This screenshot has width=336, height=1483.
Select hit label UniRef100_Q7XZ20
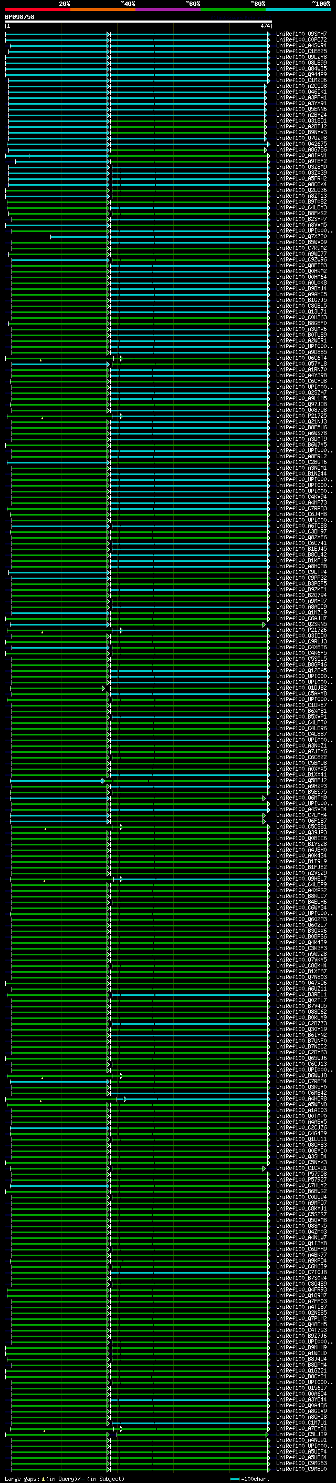click(x=301, y=237)
